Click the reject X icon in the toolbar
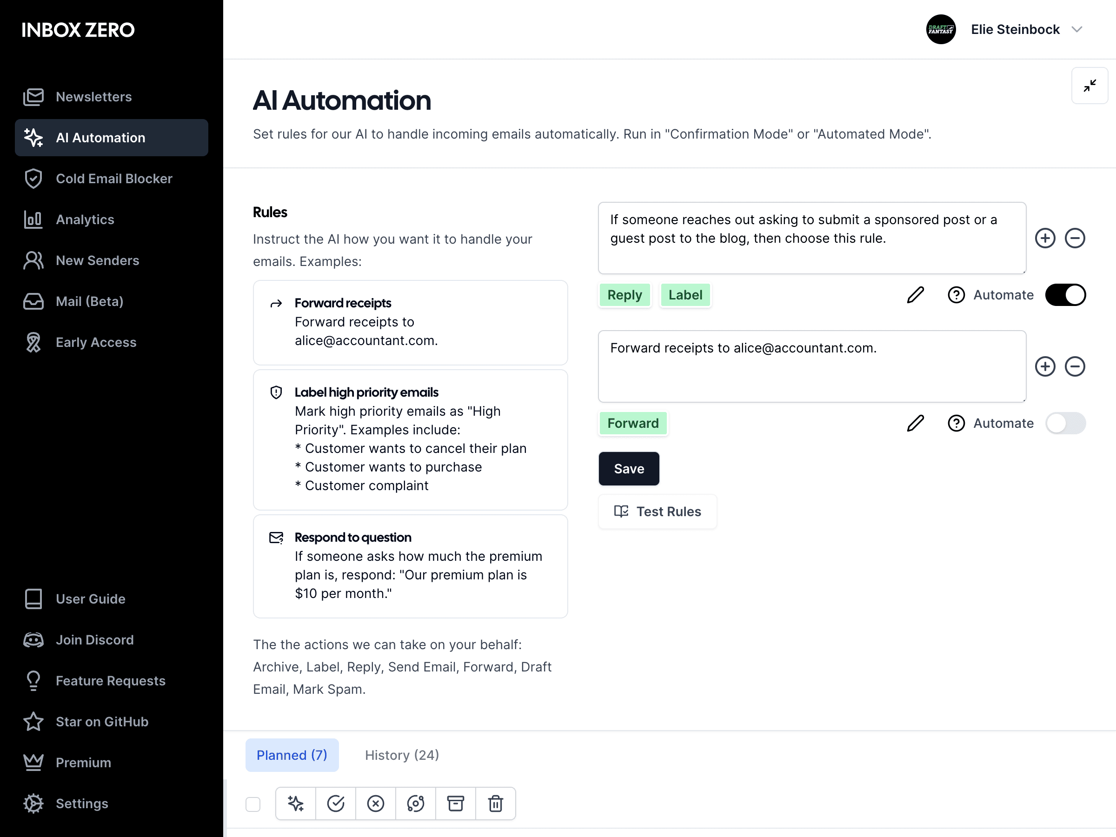 tap(376, 803)
